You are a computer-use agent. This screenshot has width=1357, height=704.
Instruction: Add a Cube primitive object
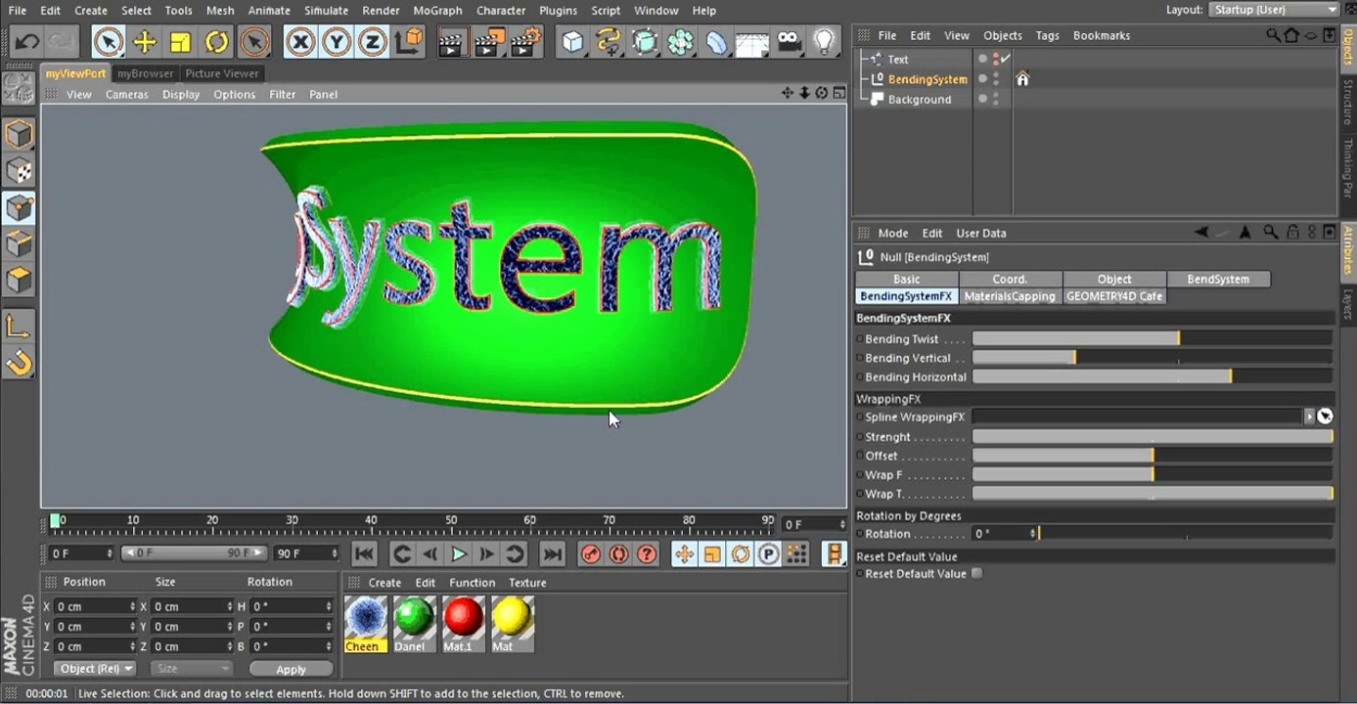[572, 41]
